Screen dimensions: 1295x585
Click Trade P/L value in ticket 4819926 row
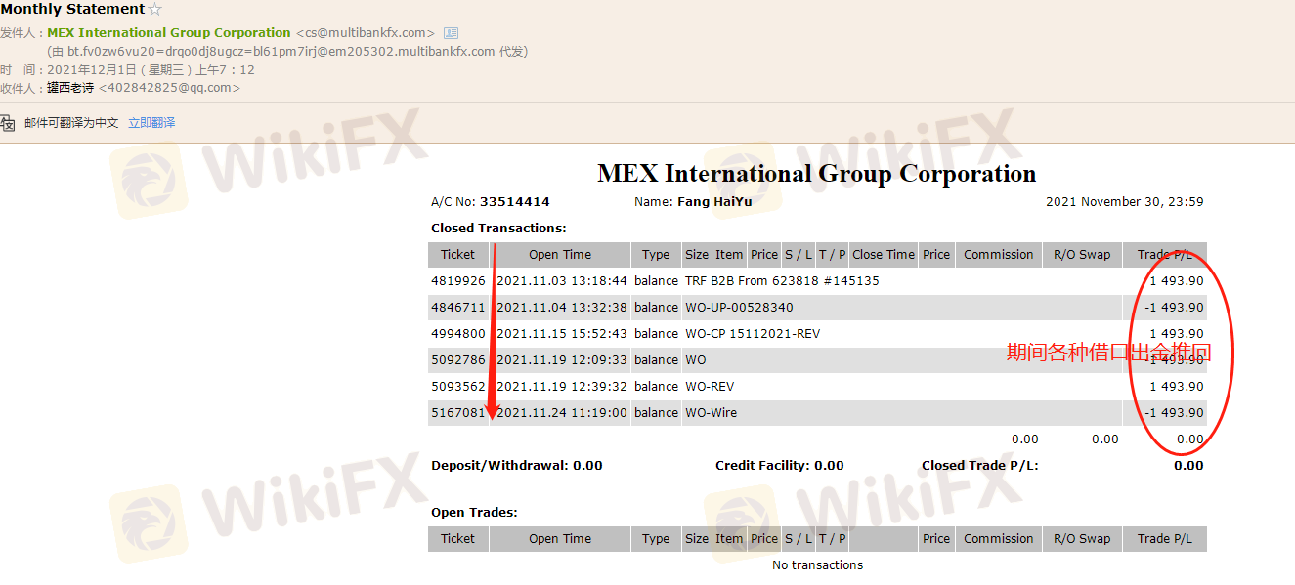(x=1177, y=281)
